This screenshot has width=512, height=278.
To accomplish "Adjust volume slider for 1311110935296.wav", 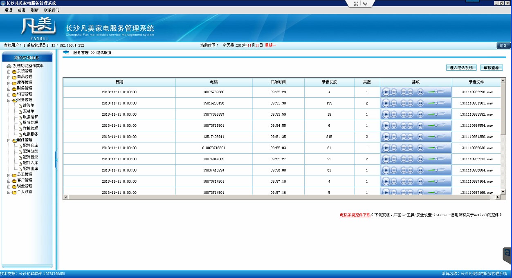I will tap(436, 92).
